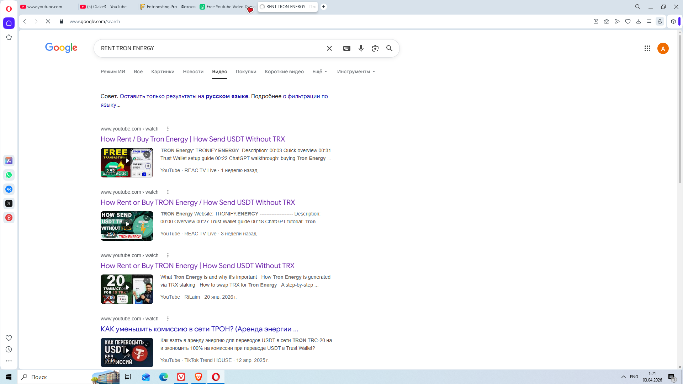The width and height of the screenshot is (683, 384).
Task: Switch to the Новости tab
Action: (x=193, y=71)
